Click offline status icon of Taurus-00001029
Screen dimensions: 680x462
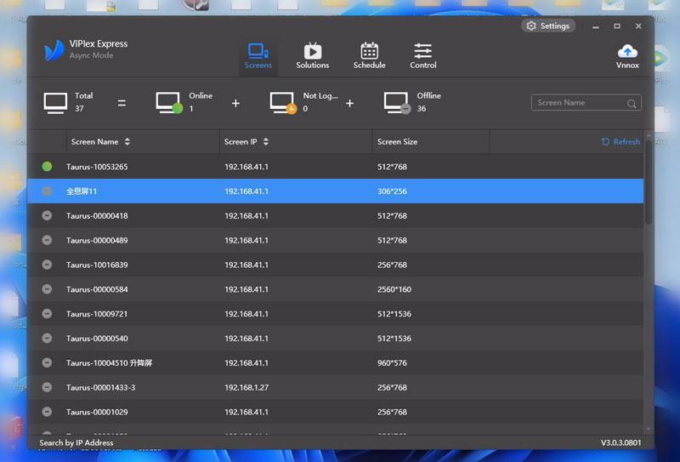47,412
